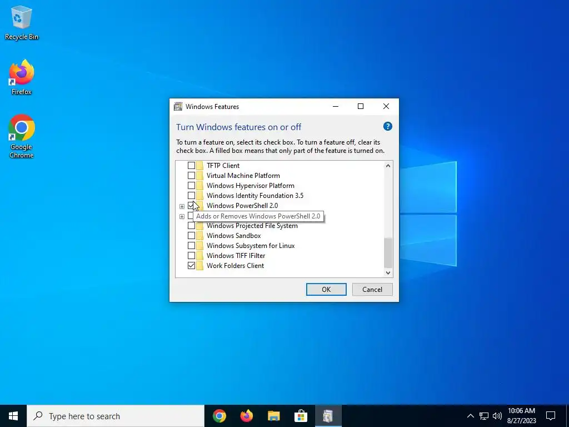
Task: Open the volume tray icon
Action: 497,416
